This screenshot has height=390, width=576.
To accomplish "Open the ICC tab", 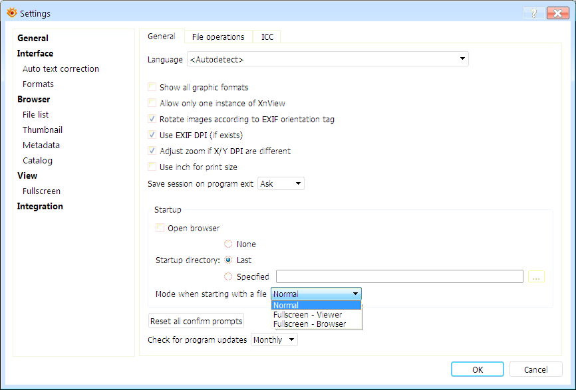I will (267, 37).
